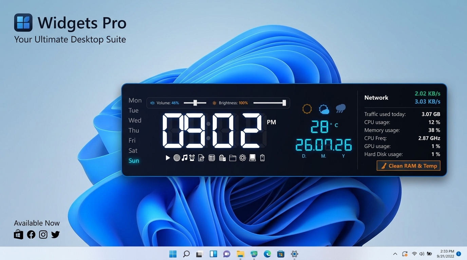Click the Hard Disk usage label
Screen dimensions: 467x260
click(384, 154)
